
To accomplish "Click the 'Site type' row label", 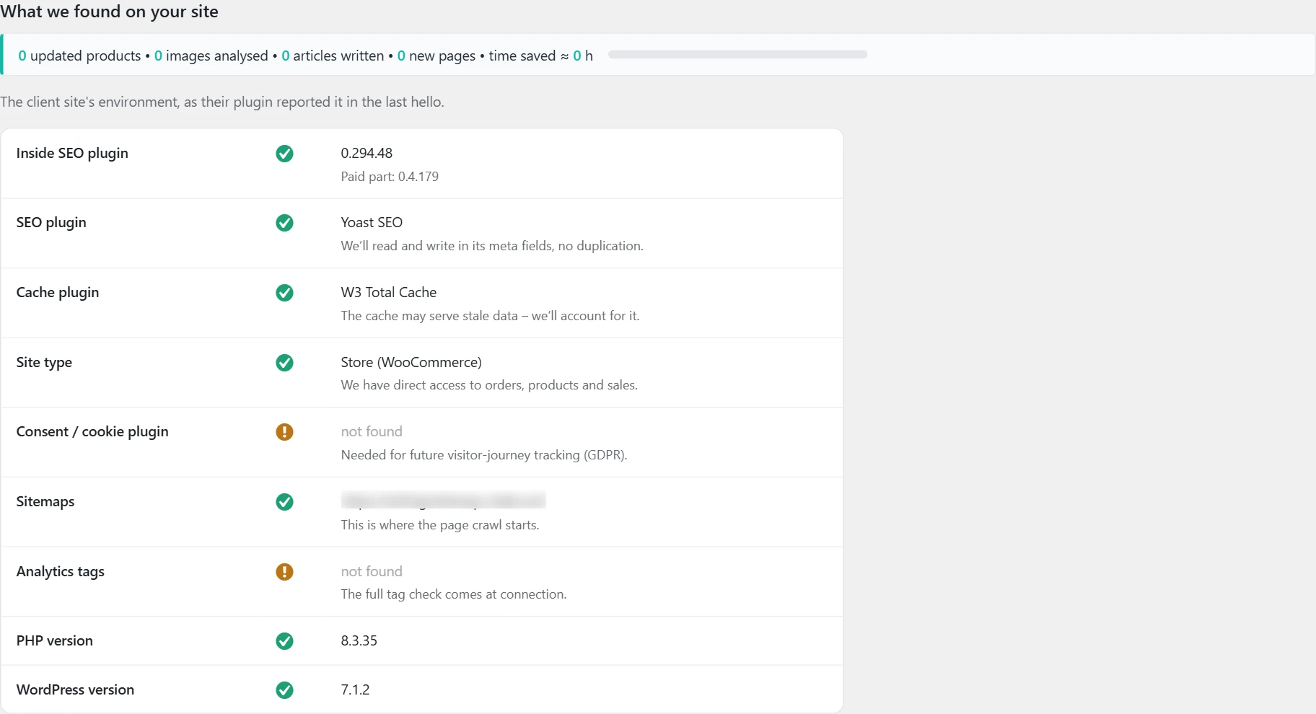I will (x=44, y=362).
